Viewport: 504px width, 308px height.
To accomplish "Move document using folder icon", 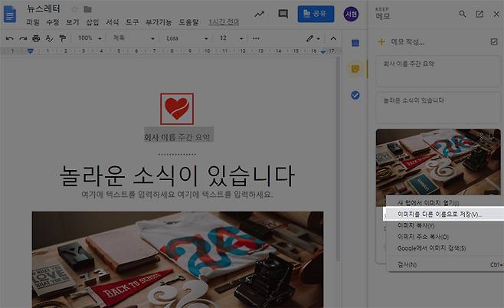I will coord(87,9).
